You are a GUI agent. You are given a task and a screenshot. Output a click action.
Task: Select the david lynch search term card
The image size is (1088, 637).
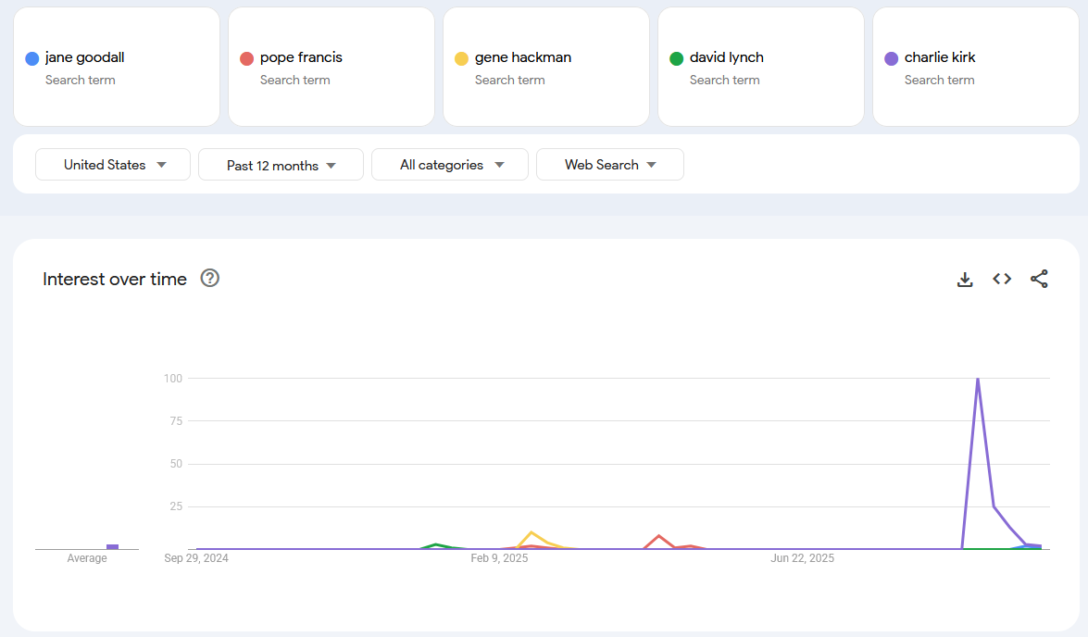click(x=760, y=67)
